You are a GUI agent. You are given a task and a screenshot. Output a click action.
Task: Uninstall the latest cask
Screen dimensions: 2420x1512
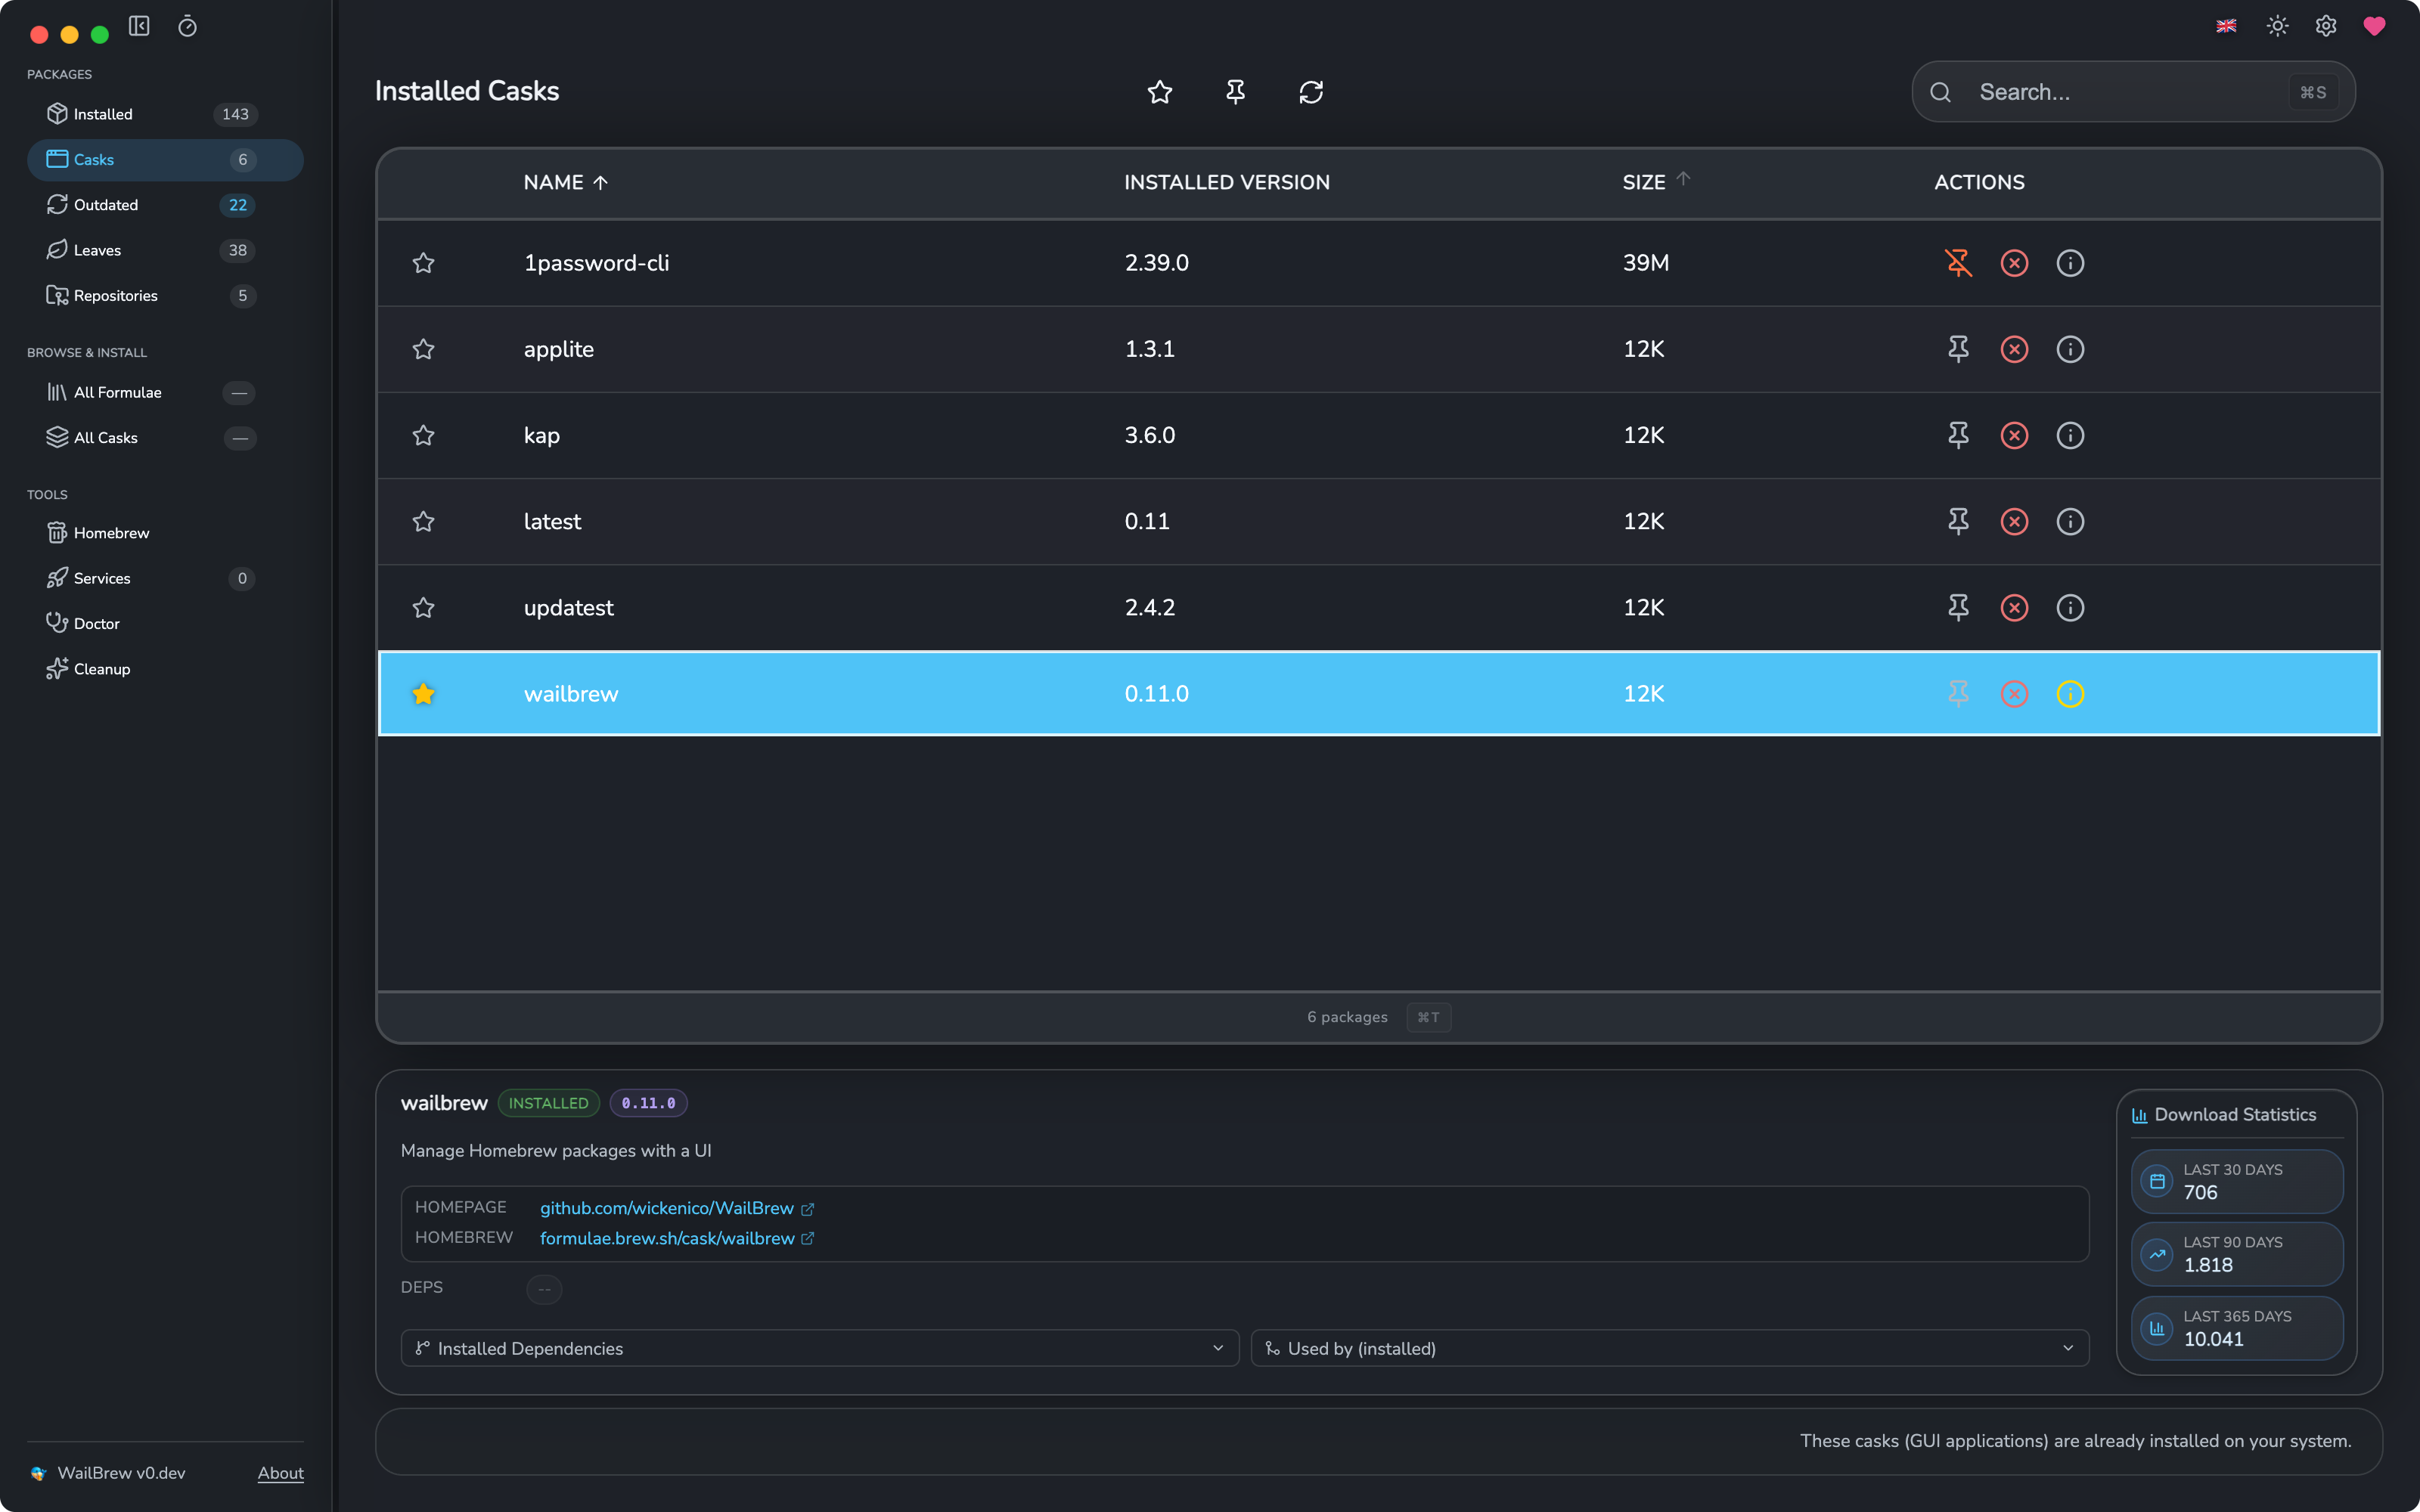(2014, 521)
